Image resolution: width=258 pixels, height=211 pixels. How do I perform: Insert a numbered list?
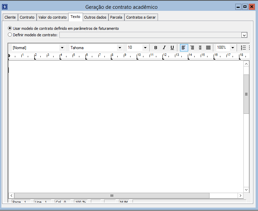point(243,48)
